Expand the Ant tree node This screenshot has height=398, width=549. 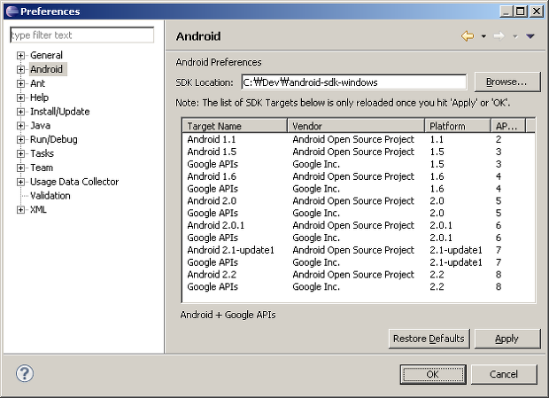click(x=20, y=83)
